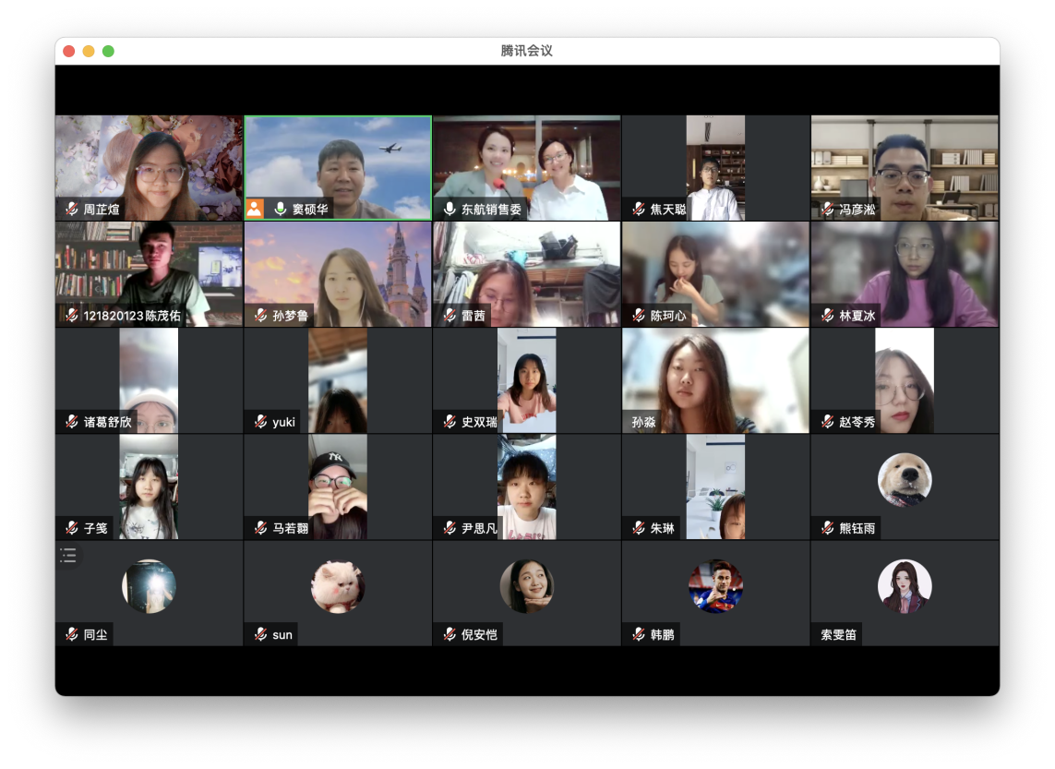This screenshot has height=769, width=1055.
Task: Select the video tile of 冯彦淞
Action: (x=904, y=167)
